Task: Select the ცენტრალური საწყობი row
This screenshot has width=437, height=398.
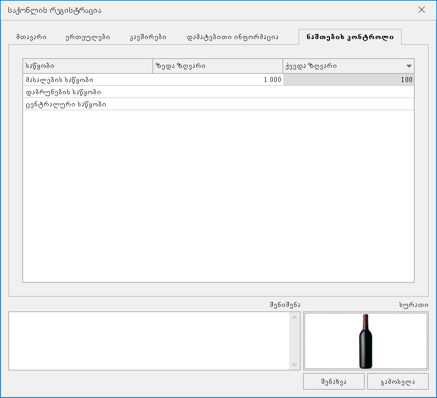Action: [x=218, y=104]
